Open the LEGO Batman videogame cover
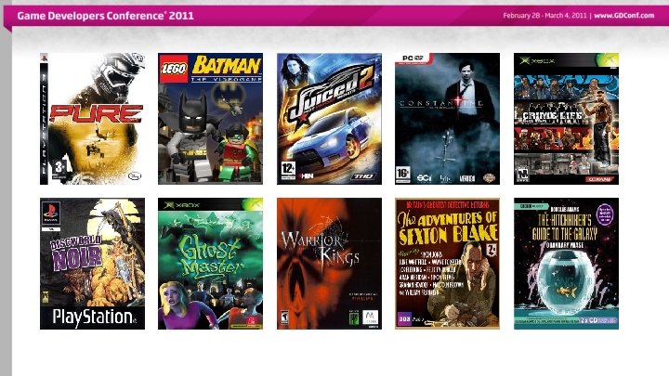669x376 pixels. pos(210,119)
